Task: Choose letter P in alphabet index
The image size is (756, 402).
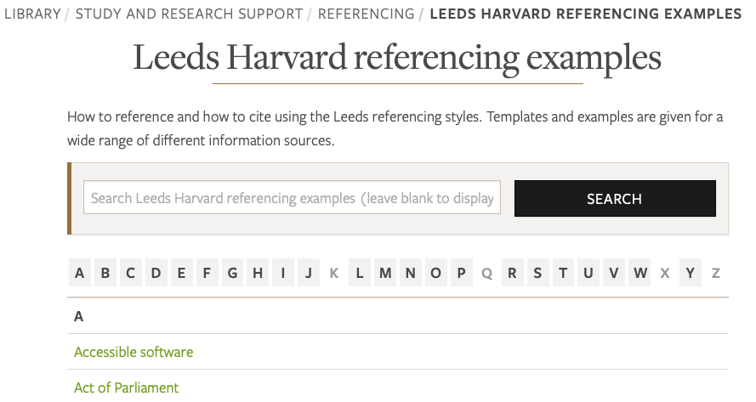Action: pyautogui.click(x=461, y=273)
